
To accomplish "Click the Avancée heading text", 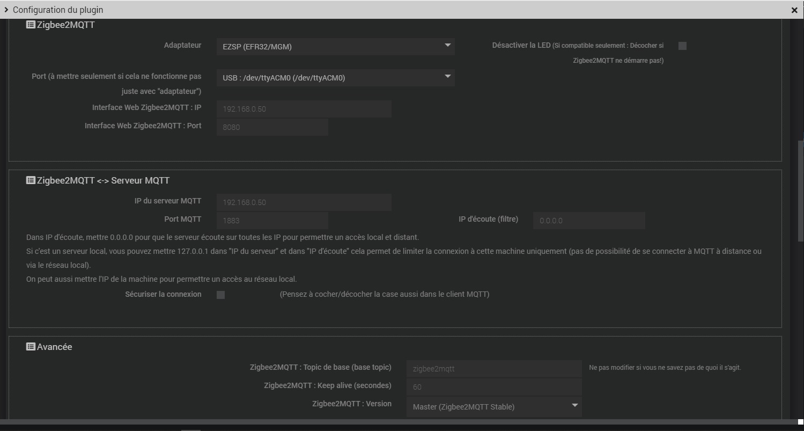I will (x=54, y=347).
